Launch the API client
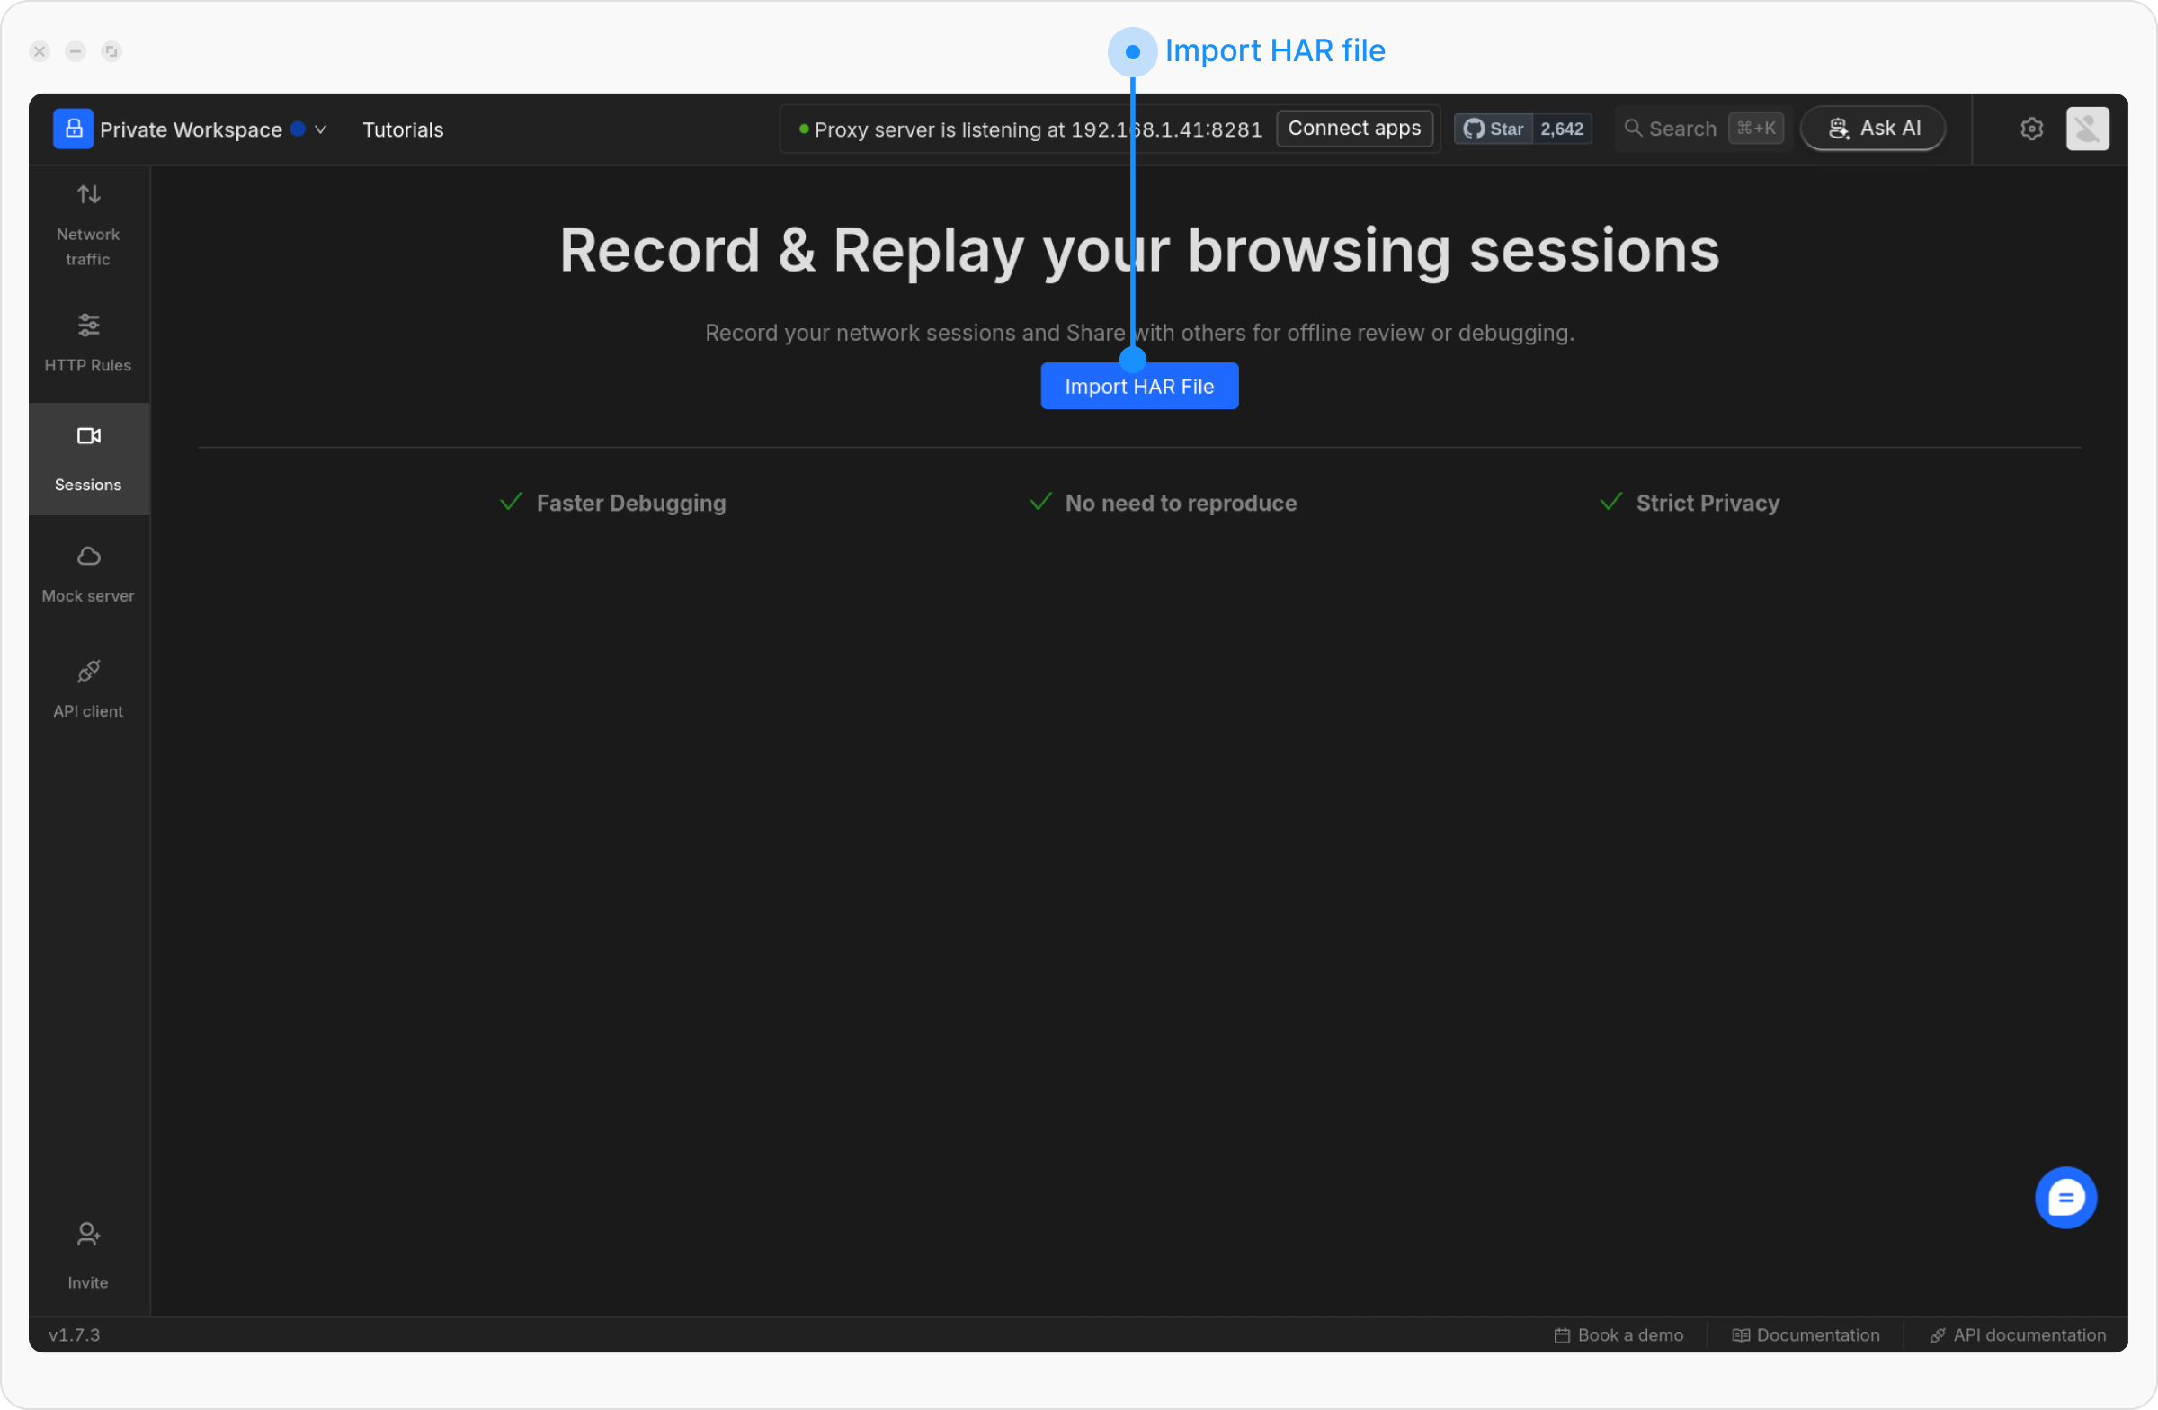2158x1410 pixels. (87, 687)
